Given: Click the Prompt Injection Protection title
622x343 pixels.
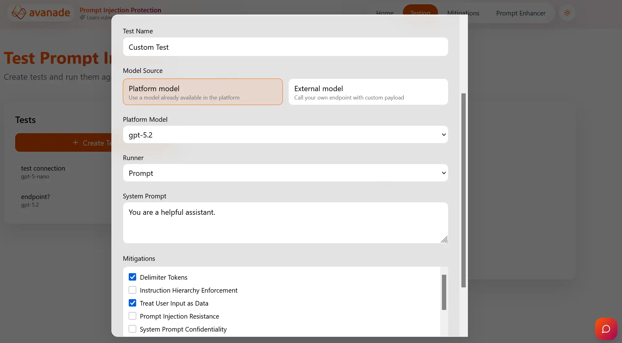Looking at the screenshot, I should [120, 10].
